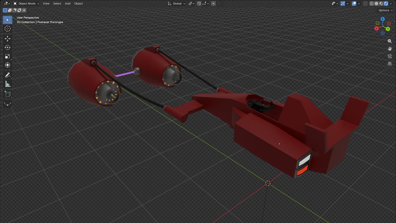Screen dimensions: 396x223
Task: Toggle viewport overlays
Action: tap(354, 4)
